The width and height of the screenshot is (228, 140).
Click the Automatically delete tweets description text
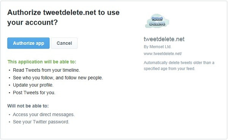point(179,66)
